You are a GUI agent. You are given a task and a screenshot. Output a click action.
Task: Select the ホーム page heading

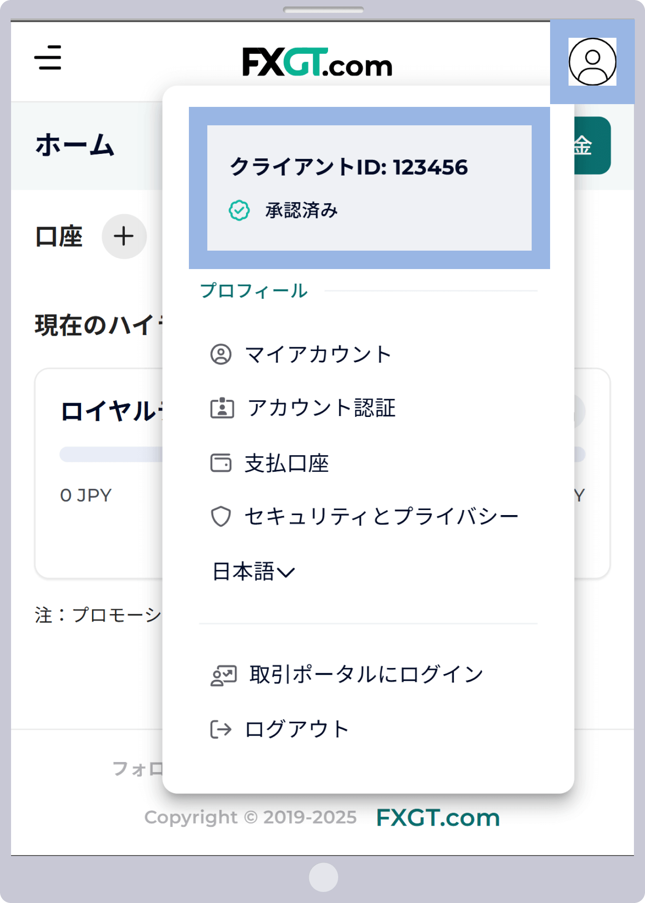74,144
